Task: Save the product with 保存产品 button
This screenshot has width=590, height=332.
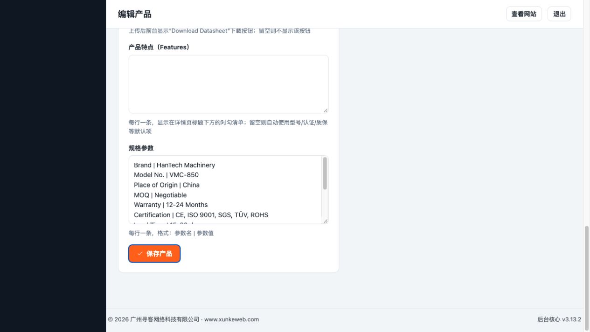Action: point(154,254)
